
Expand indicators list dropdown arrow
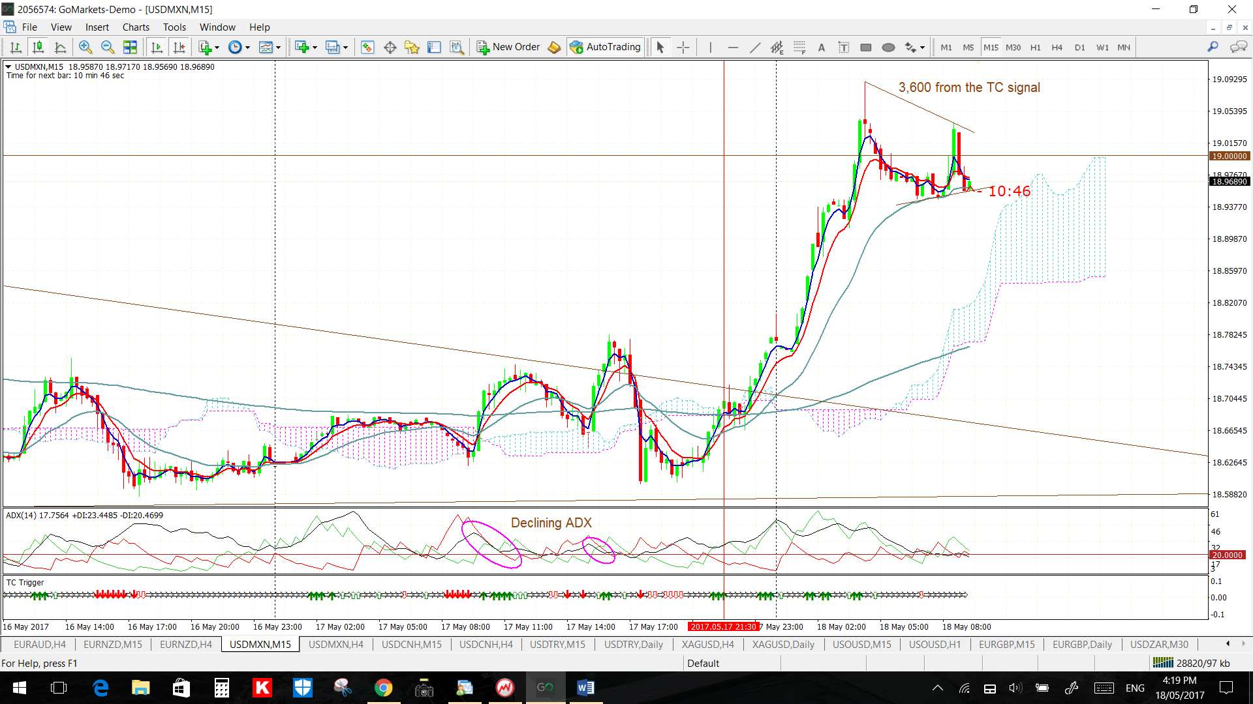[217, 47]
